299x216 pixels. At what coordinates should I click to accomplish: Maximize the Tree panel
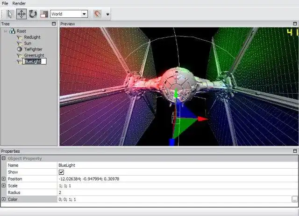pyautogui.click(x=54, y=24)
